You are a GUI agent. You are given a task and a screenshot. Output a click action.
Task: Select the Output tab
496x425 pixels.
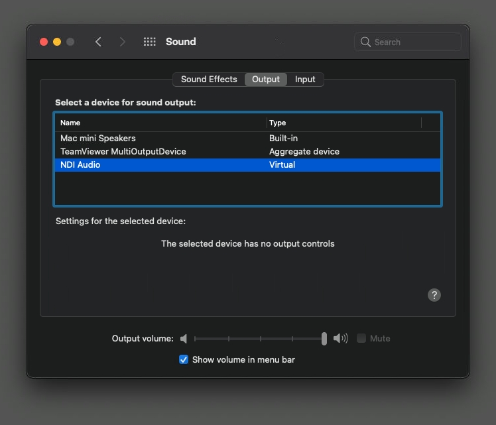click(266, 80)
